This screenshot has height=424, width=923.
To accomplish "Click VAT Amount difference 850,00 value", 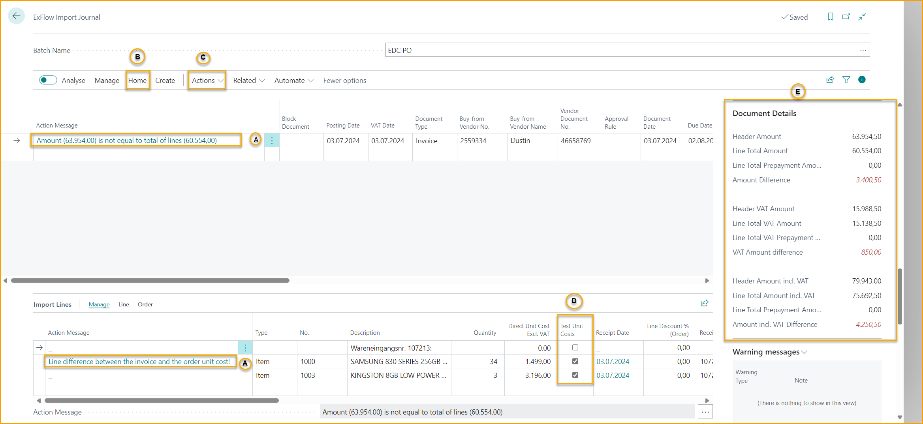I will (x=871, y=252).
